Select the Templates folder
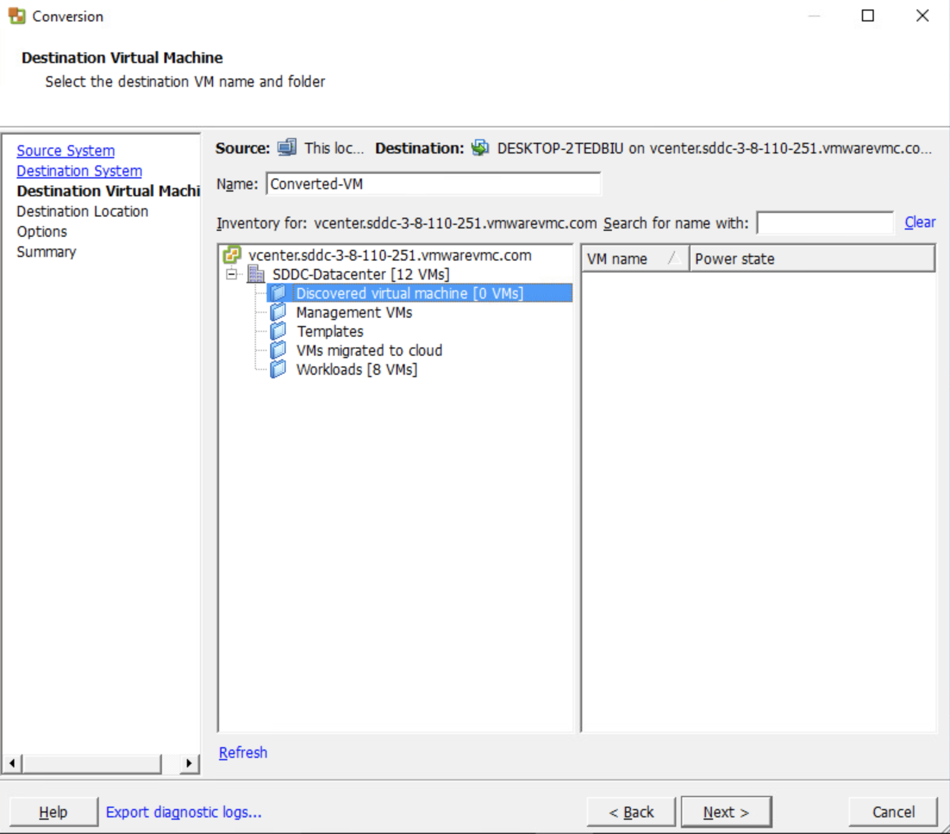 [330, 331]
